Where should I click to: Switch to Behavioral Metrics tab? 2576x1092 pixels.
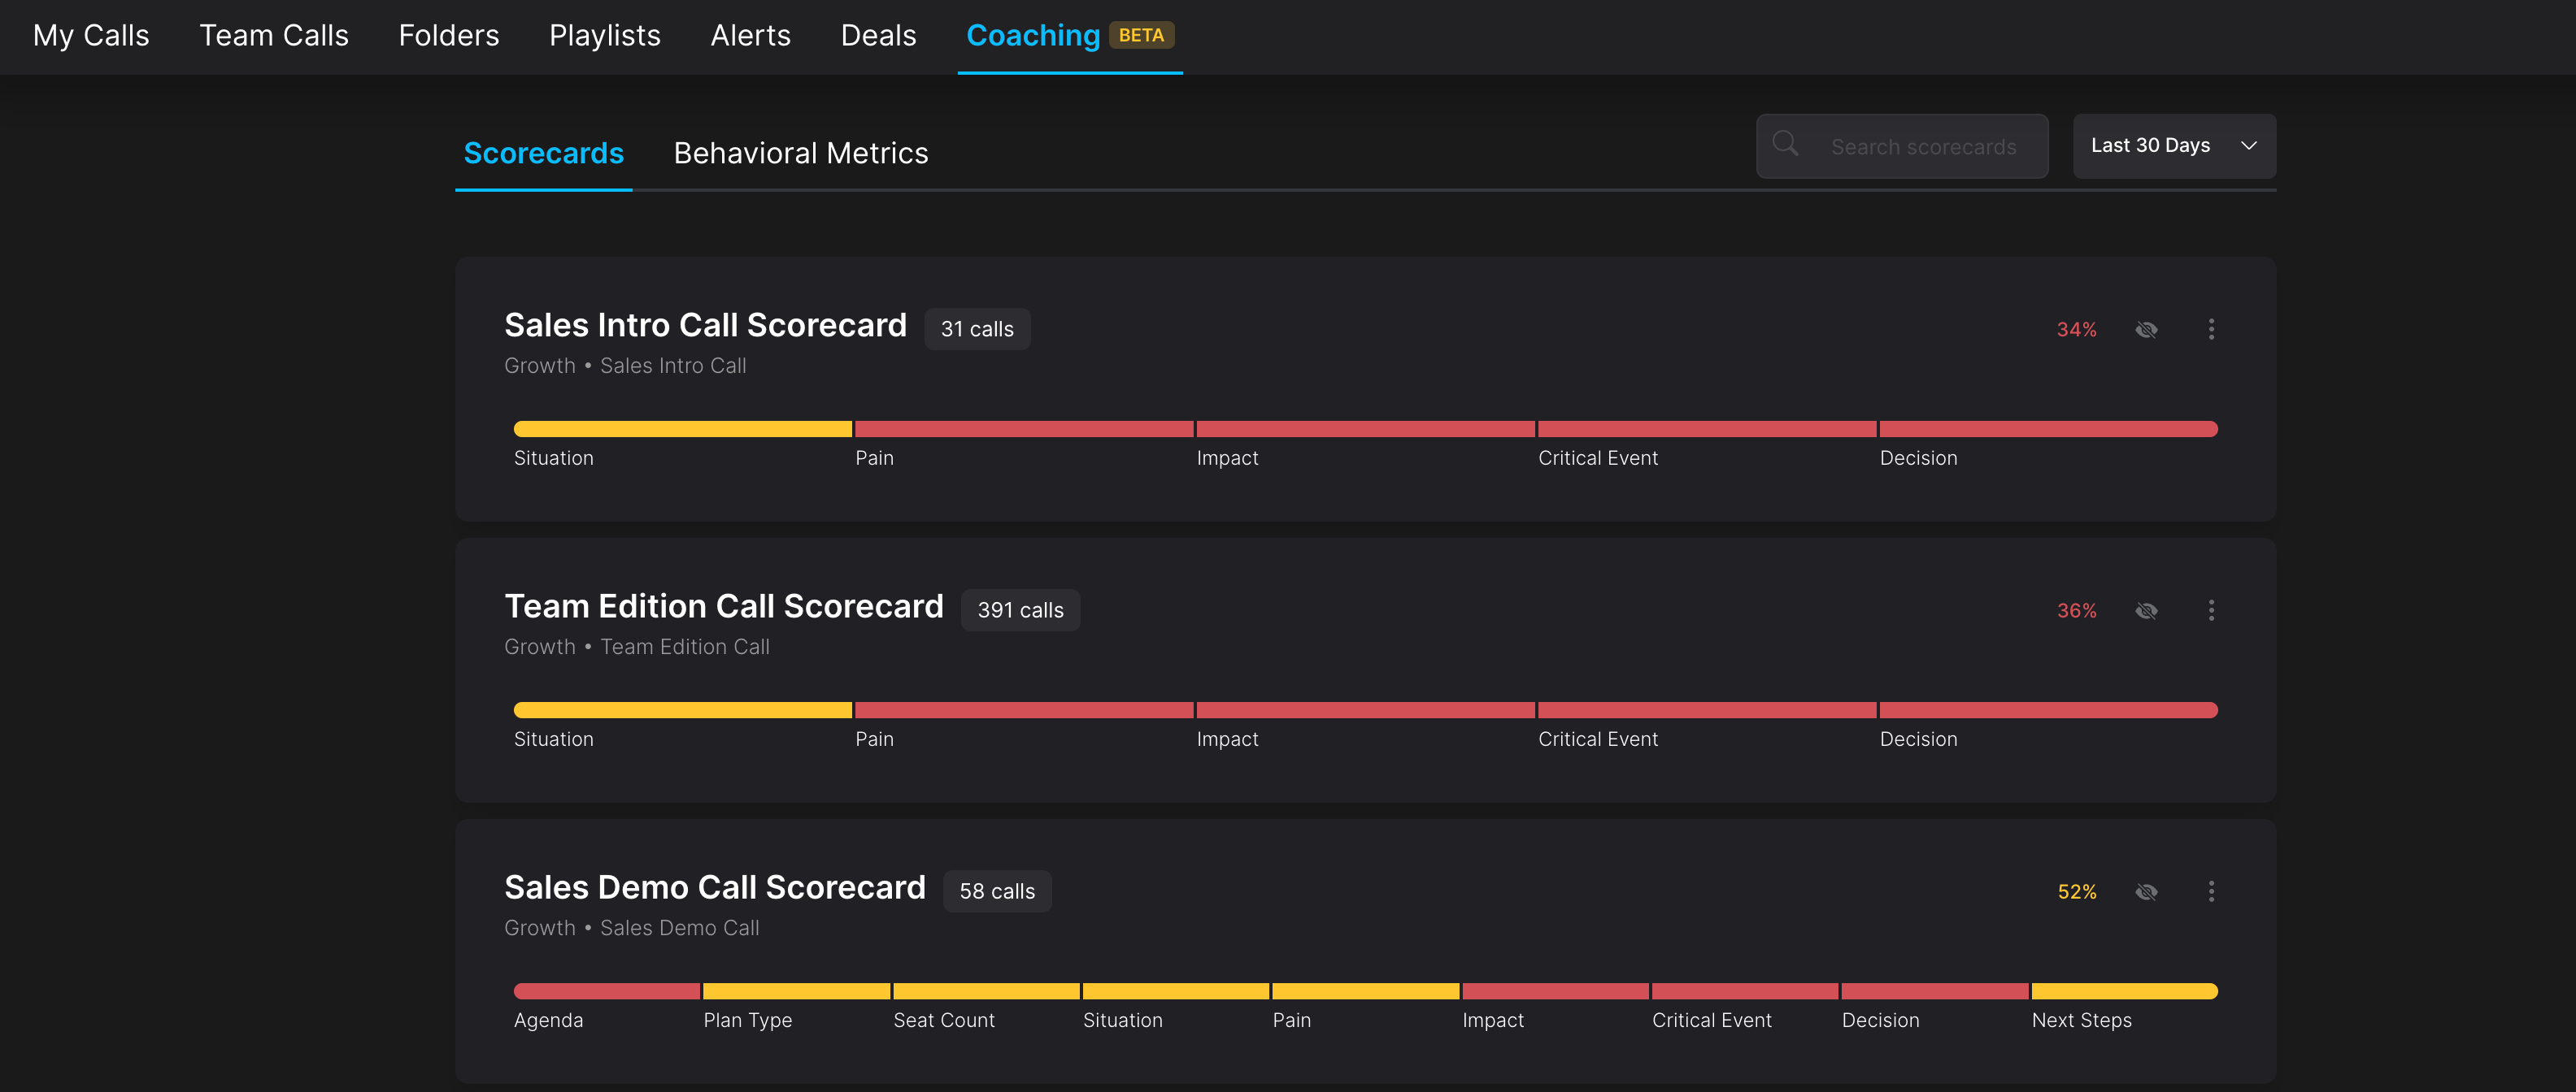tap(800, 153)
